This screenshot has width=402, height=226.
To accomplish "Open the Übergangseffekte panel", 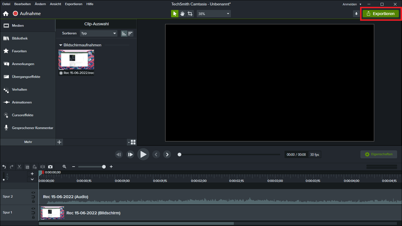I will point(26,77).
